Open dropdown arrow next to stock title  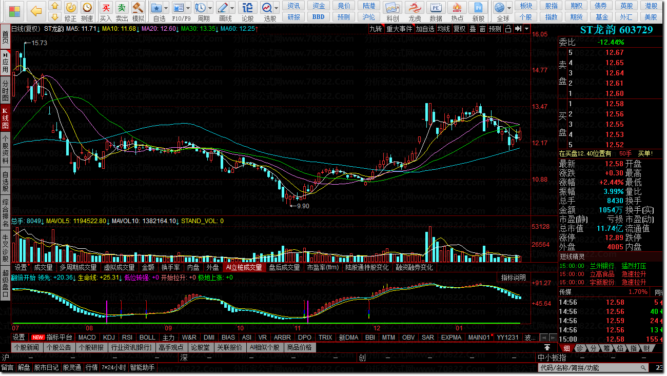(527, 29)
